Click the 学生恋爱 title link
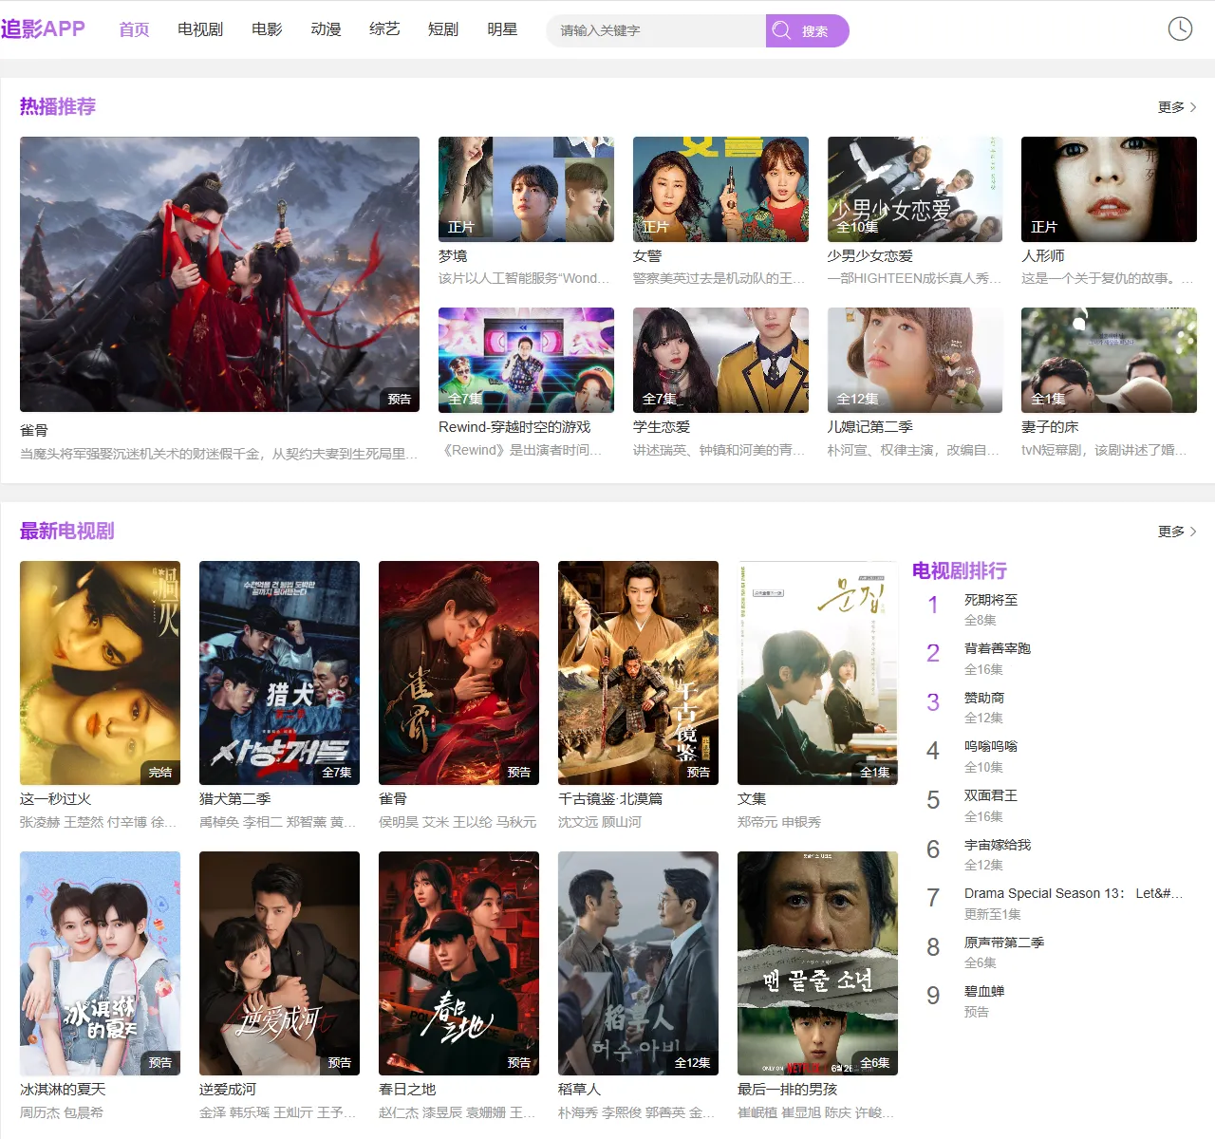Viewport: 1215px width, 1139px height. click(662, 427)
